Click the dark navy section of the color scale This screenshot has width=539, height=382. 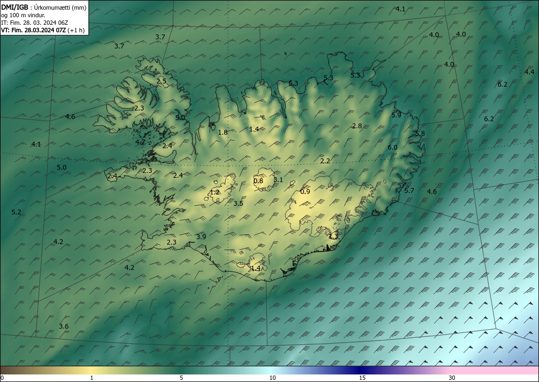click(361, 370)
